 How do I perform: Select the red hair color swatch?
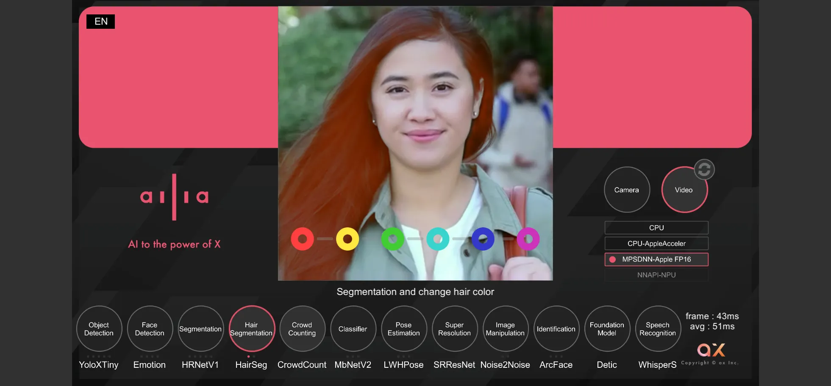[x=302, y=239]
